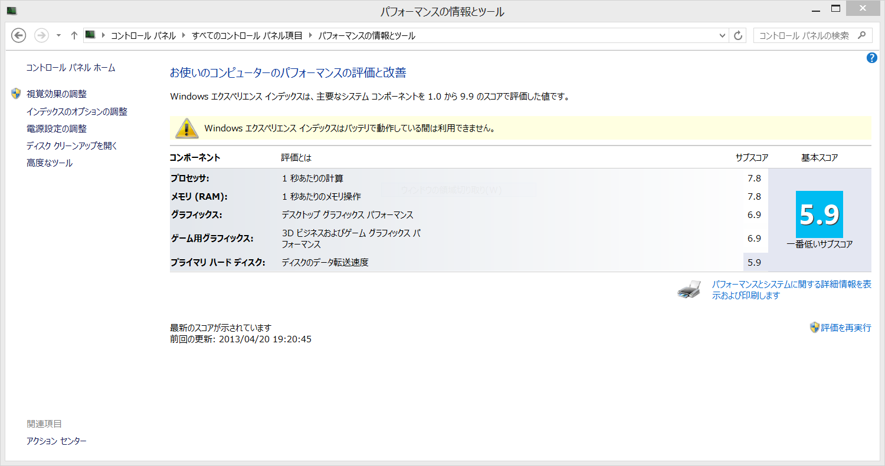Click the shield icon beside 評価を再実行

pos(814,328)
